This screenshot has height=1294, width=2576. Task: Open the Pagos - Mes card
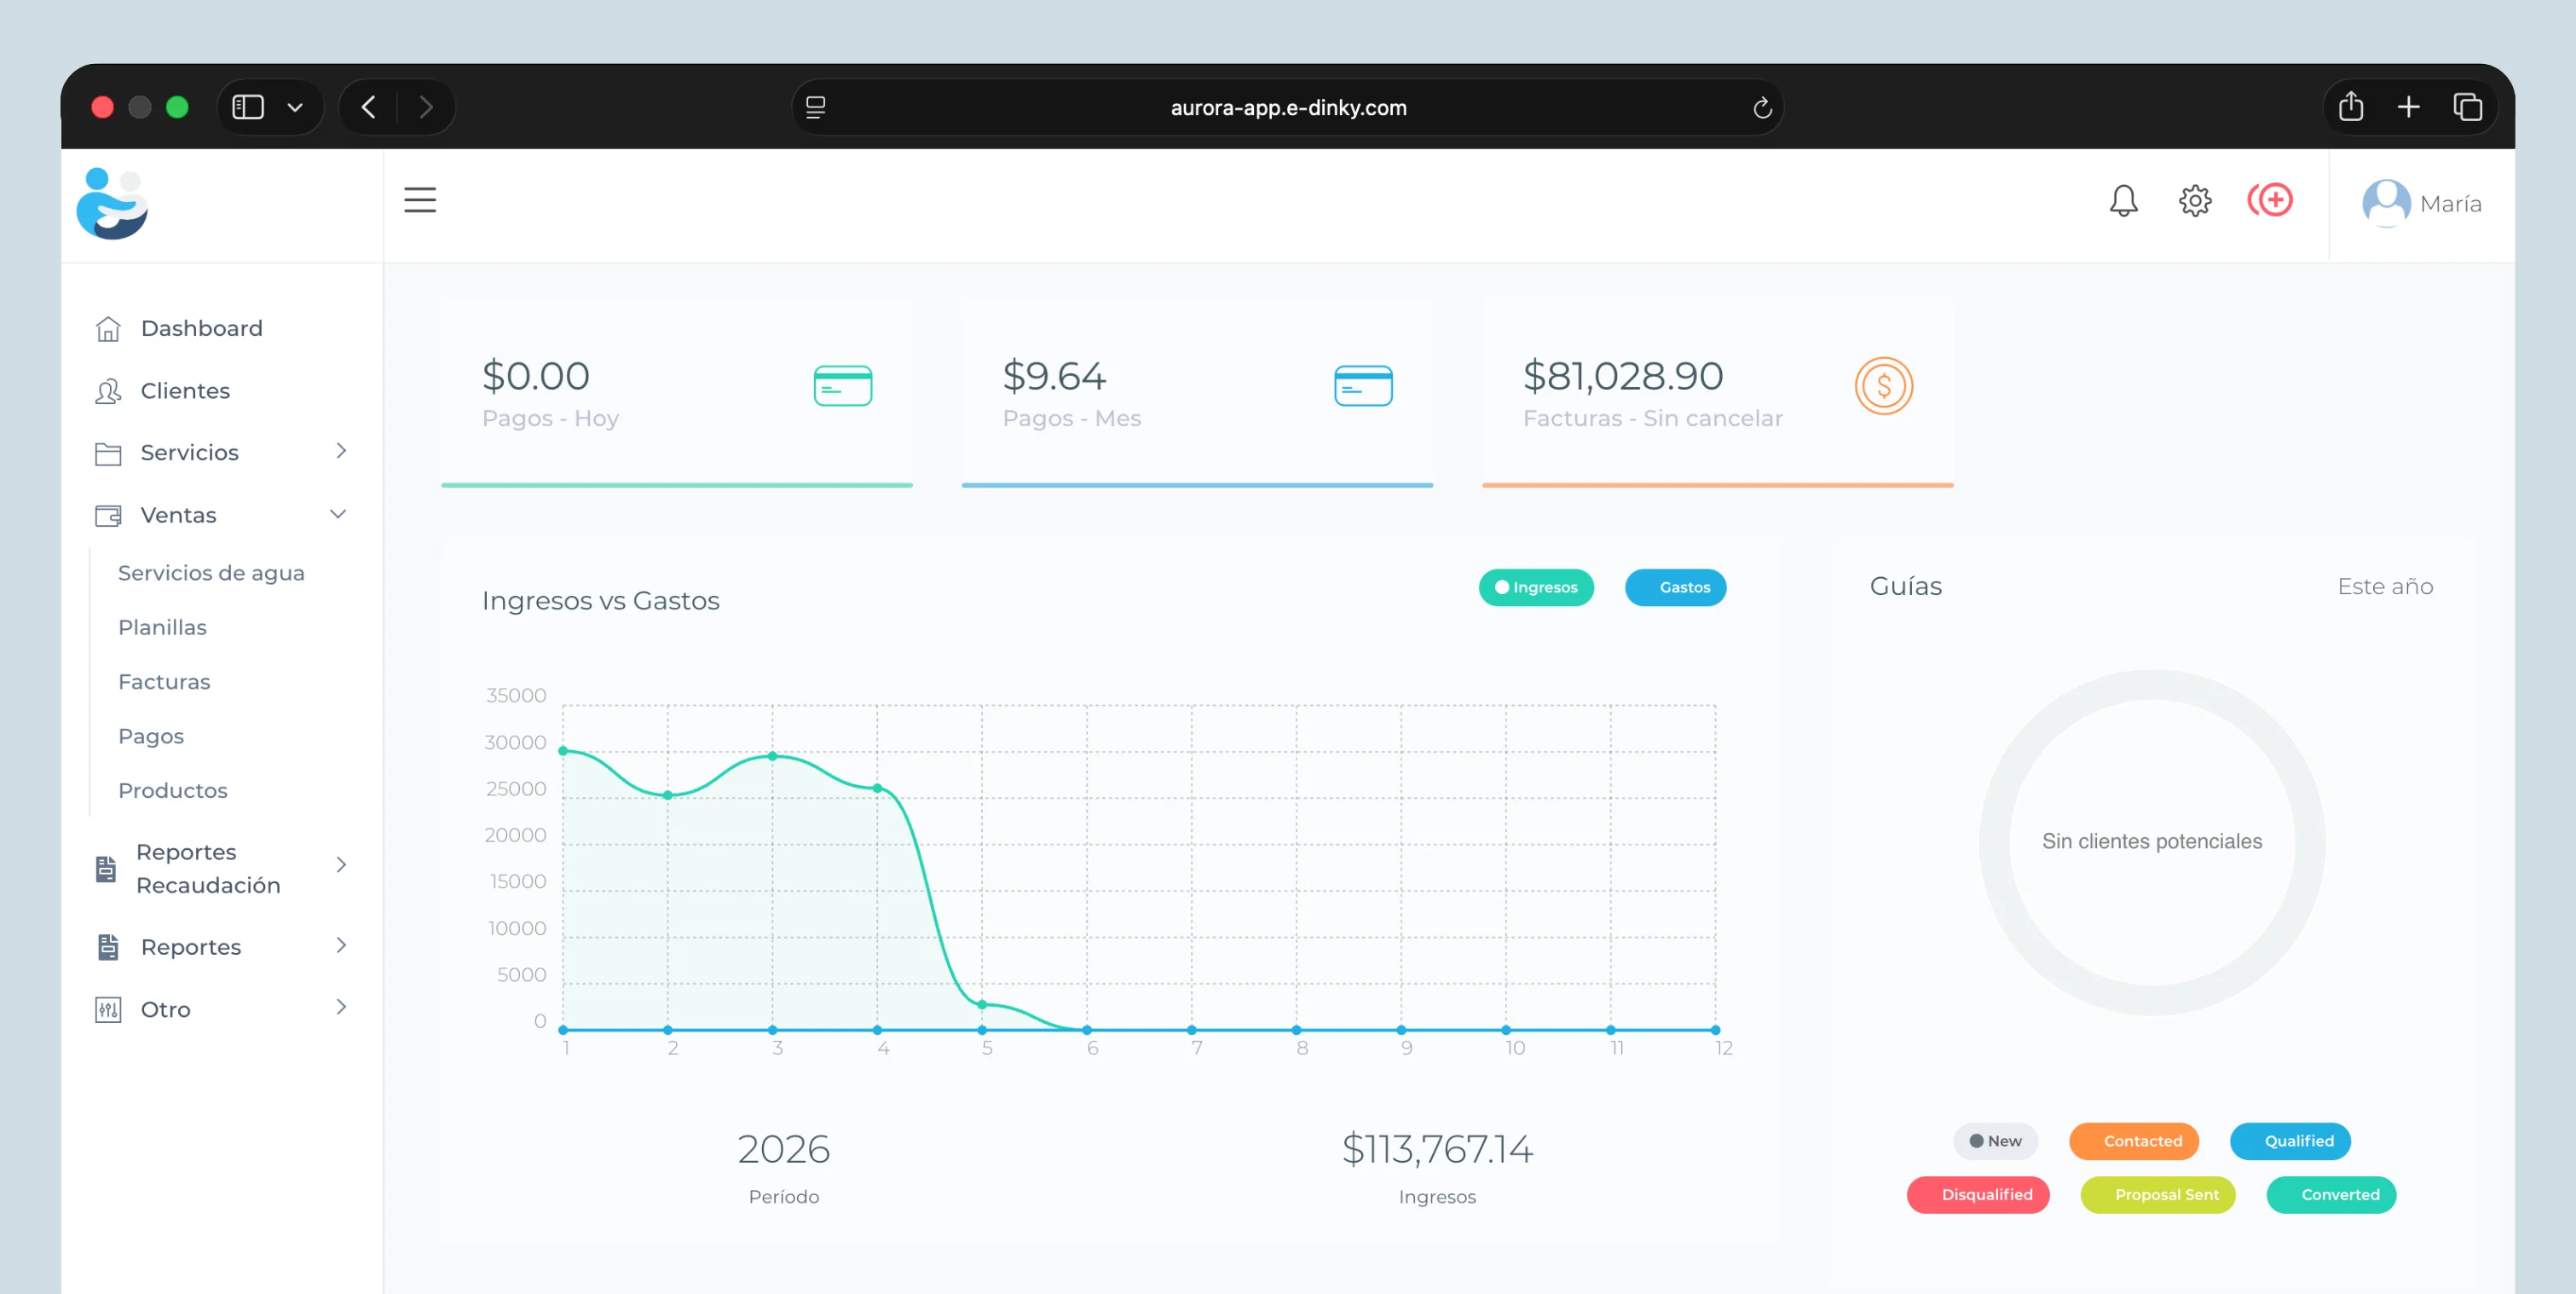[x=1197, y=393]
